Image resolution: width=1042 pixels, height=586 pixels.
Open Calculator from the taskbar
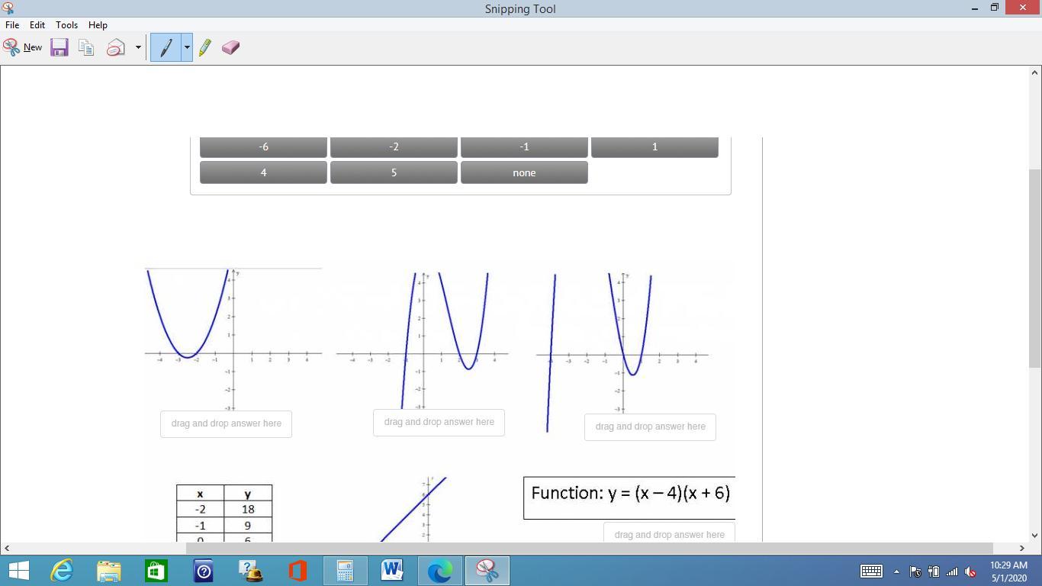[x=346, y=571]
